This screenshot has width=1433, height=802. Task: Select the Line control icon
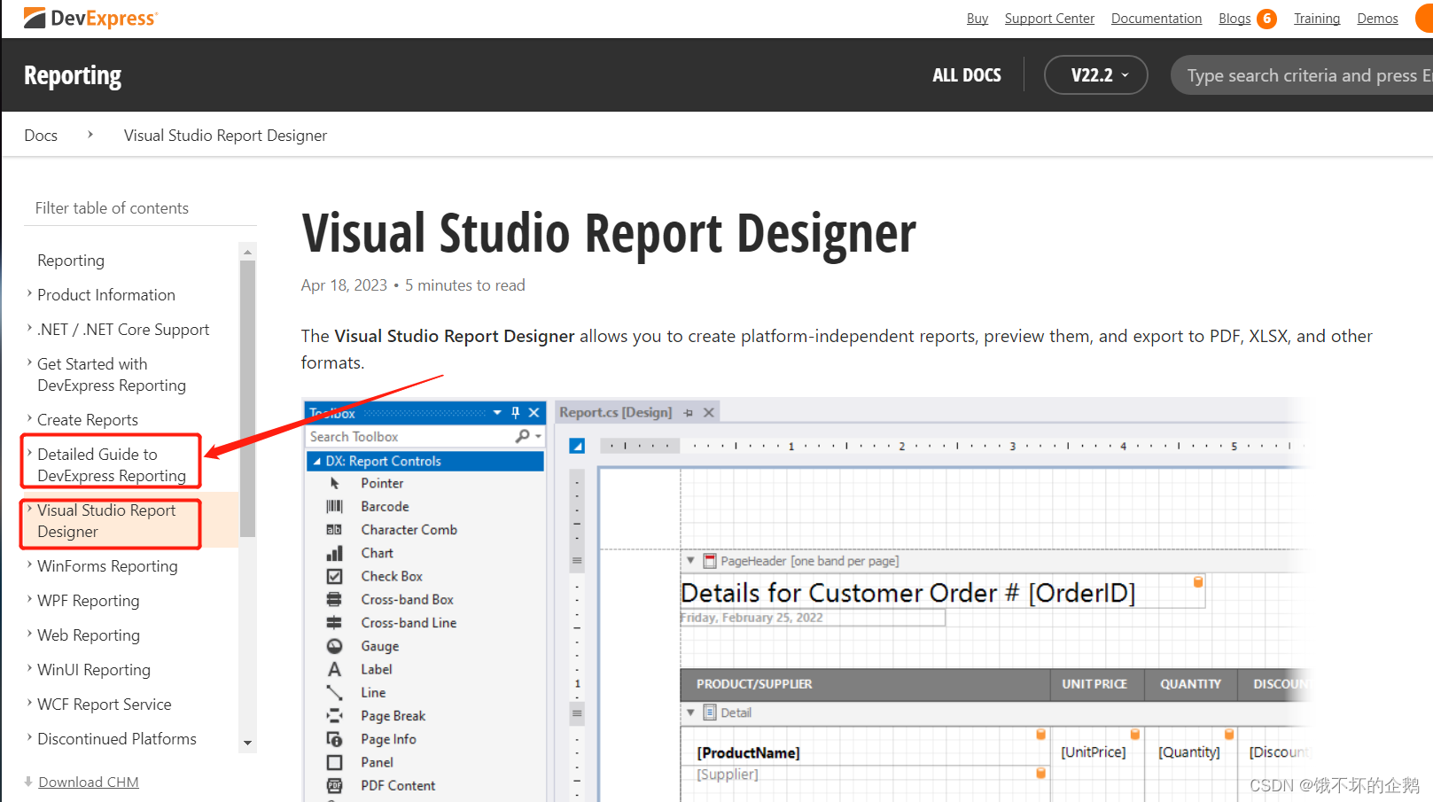335,692
